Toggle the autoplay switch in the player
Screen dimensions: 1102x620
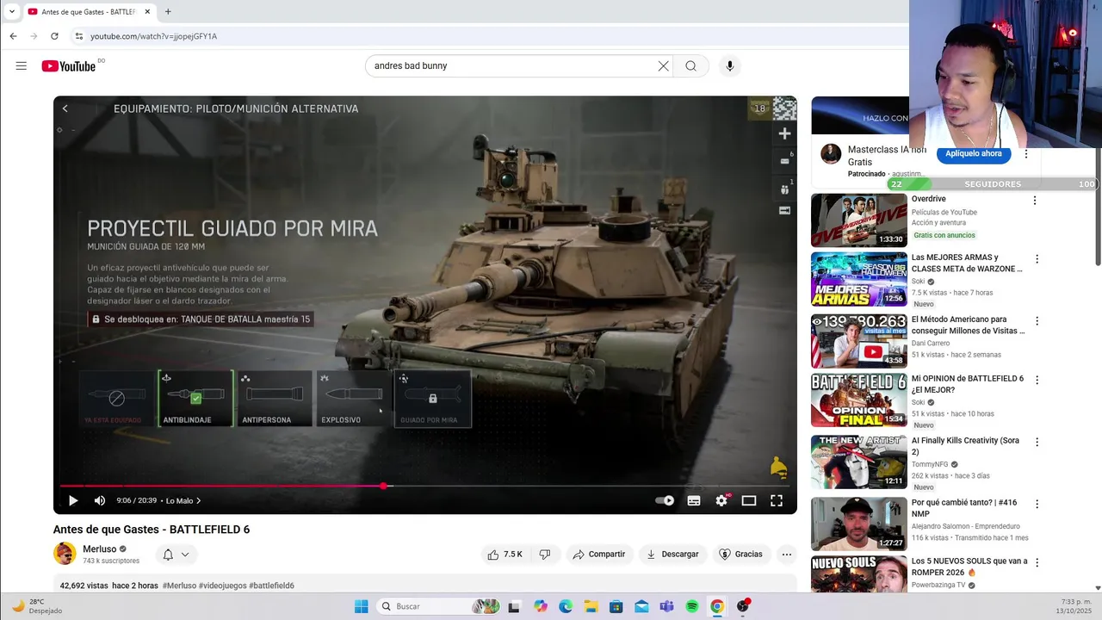665,500
